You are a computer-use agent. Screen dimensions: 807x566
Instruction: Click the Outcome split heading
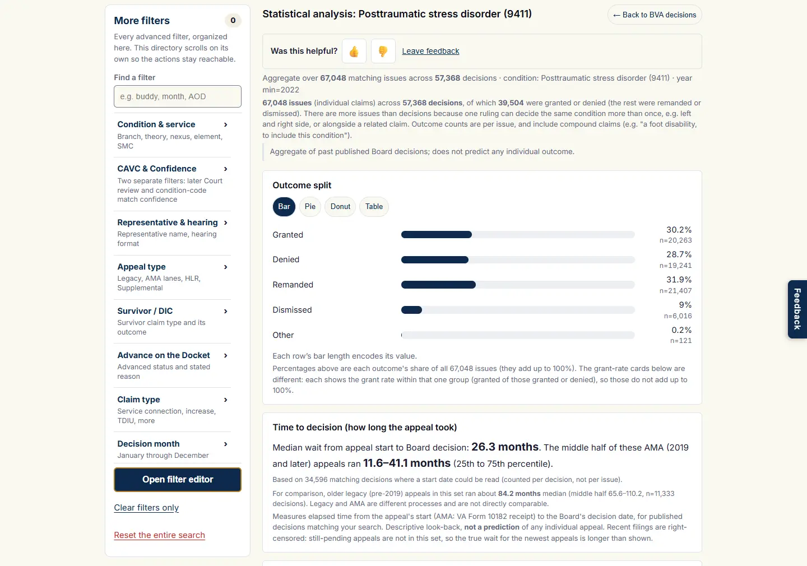302,185
